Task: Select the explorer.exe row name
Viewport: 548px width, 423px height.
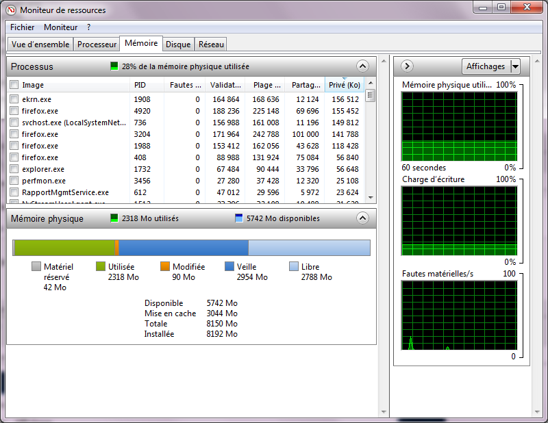Action: click(x=43, y=169)
